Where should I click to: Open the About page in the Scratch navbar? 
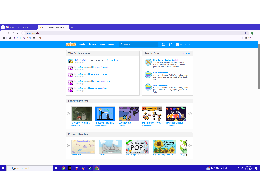tap(111, 44)
